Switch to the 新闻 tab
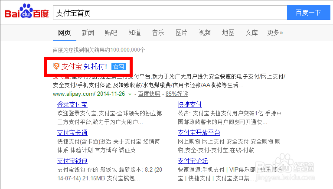333x189 pixels. (88, 33)
